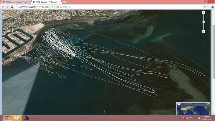Open File Explorer from the taskbar
Image resolution: width=215 pixels, height=121 pixels.
17,118
